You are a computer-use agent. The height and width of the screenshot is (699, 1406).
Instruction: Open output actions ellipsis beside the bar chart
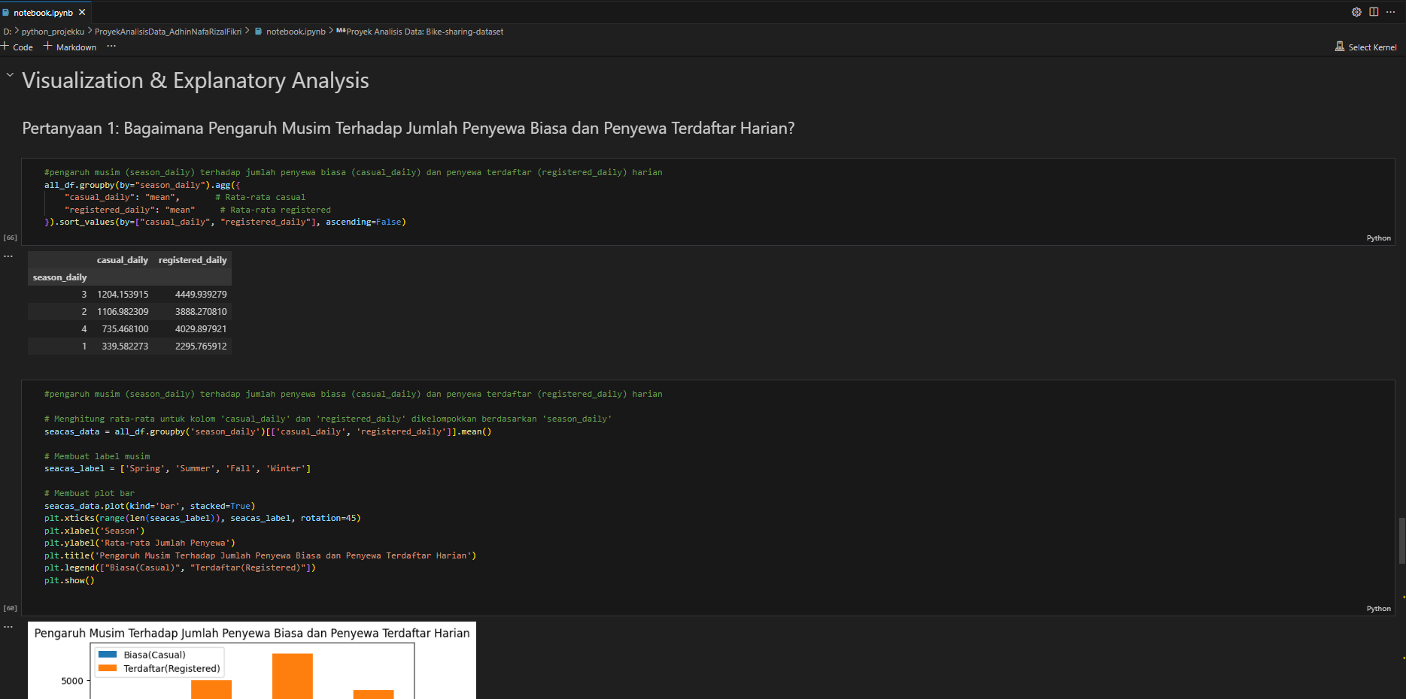(8, 627)
